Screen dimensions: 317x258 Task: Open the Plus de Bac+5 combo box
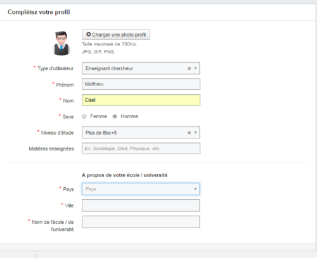click(x=141, y=133)
